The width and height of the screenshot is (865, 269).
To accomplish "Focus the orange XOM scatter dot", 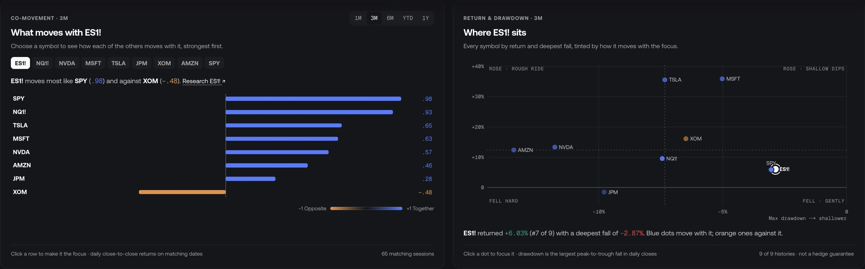I will click(x=686, y=139).
